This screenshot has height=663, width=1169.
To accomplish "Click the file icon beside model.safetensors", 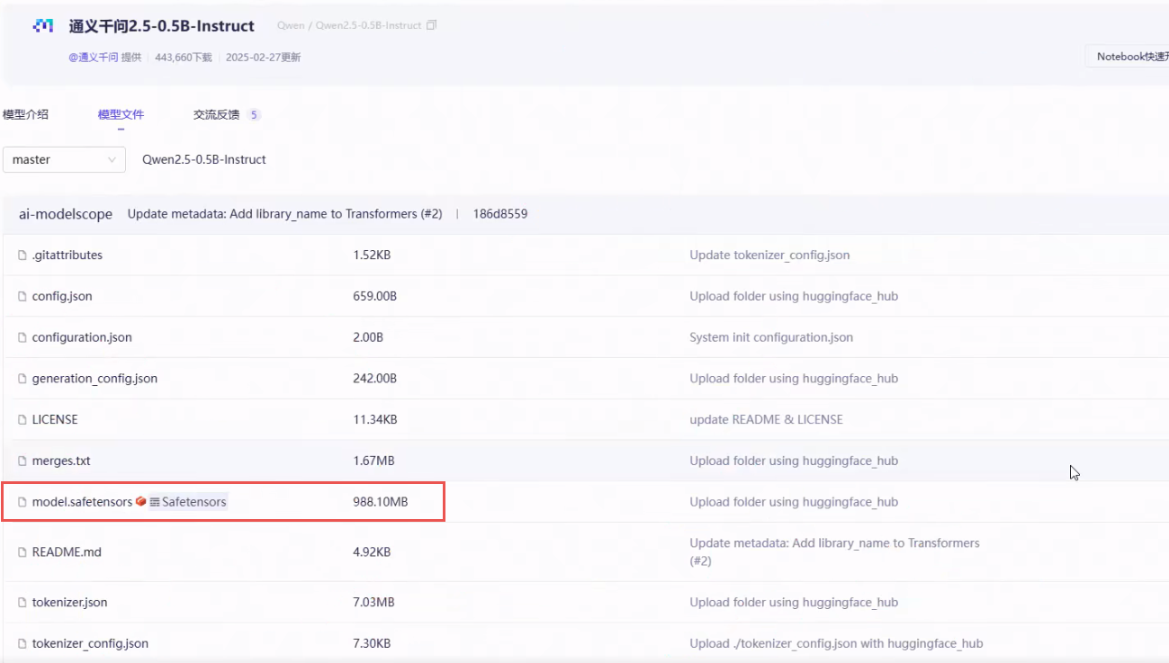I will [x=22, y=502].
